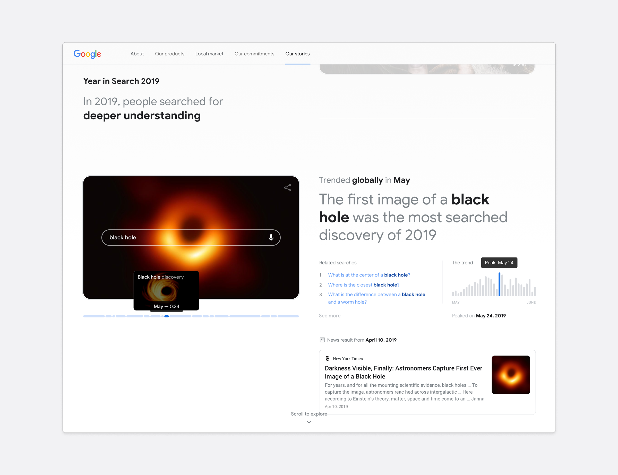Click the New York Times source icon
This screenshot has width=618, height=475.
click(327, 359)
